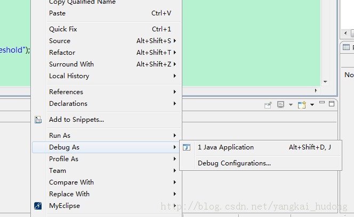Open the Source menu entry
Screen dimensions: 354x217
107,41
